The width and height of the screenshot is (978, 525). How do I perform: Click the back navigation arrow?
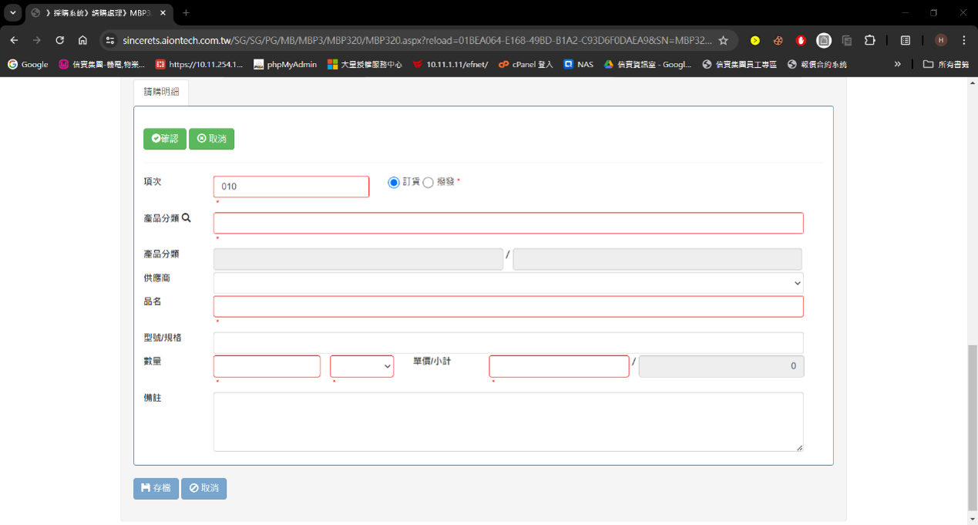click(14, 40)
